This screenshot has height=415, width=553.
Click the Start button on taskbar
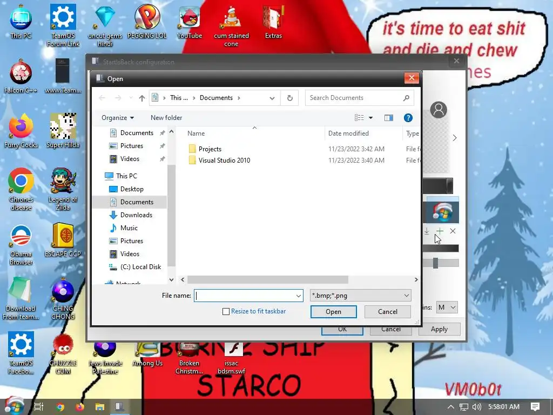pyautogui.click(x=14, y=406)
